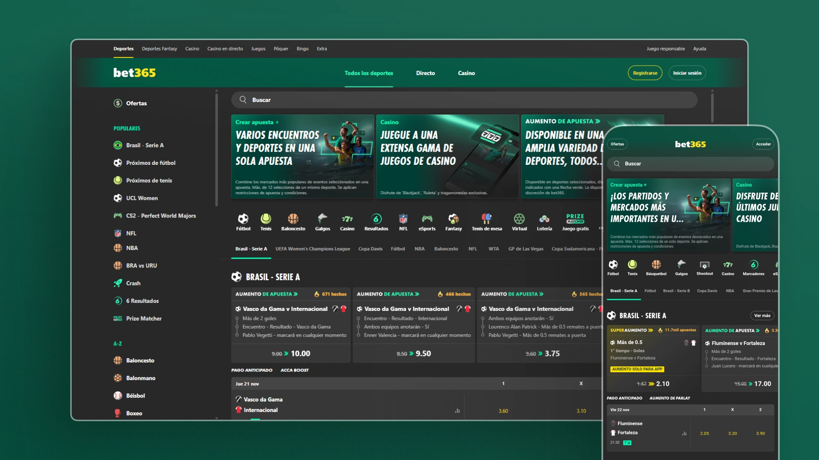This screenshot has height=460, width=819.
Task: Open the ACCA BOOST label on desktop
Action: (x=294, y=370)
